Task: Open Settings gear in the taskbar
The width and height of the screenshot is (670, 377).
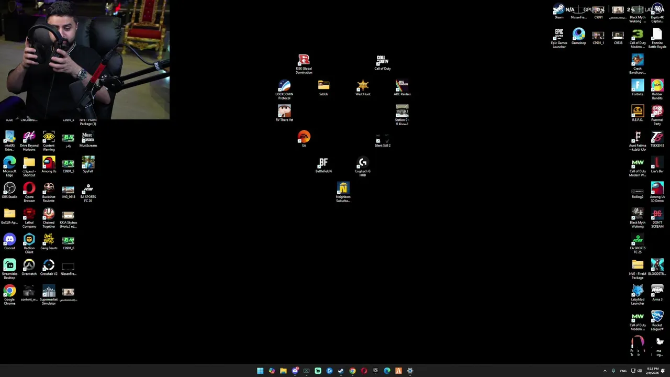Action: [x=410, y=371]
